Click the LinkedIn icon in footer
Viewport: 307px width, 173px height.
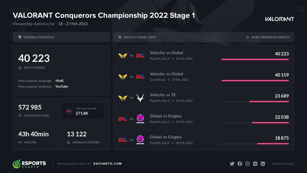click(263, 164)
